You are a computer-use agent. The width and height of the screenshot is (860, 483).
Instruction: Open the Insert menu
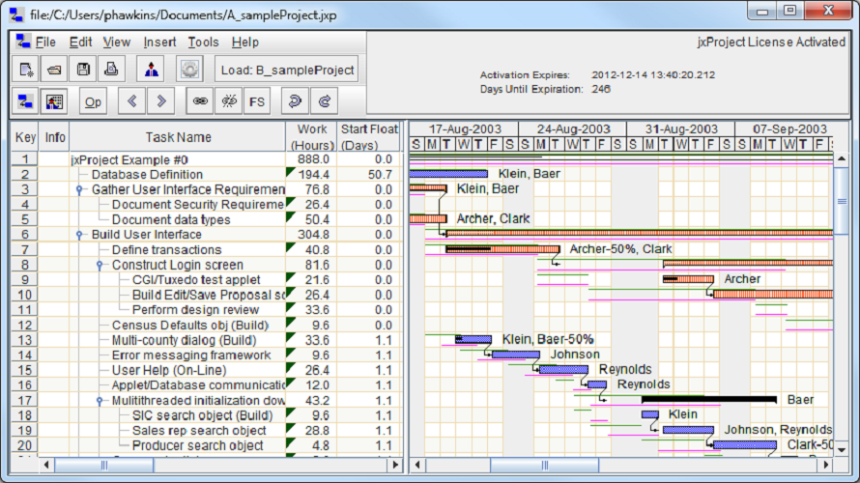159,43
